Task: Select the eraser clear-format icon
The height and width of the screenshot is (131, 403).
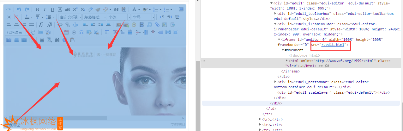Action: [90, 9]
